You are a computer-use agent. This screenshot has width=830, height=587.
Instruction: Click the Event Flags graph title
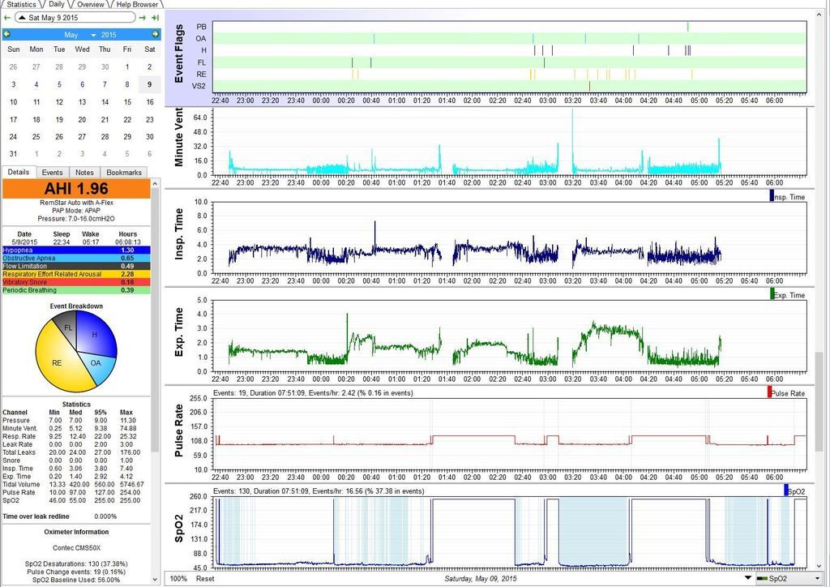click(179, 54)
